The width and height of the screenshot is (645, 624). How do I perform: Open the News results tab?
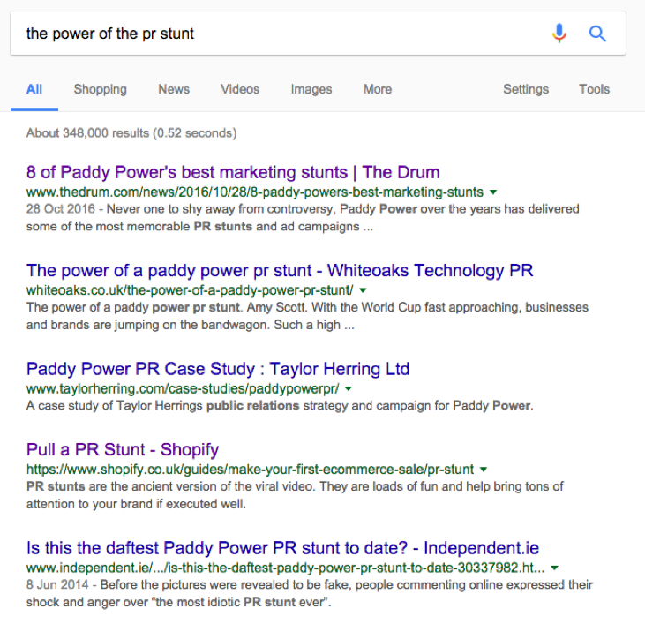(174, 89)
